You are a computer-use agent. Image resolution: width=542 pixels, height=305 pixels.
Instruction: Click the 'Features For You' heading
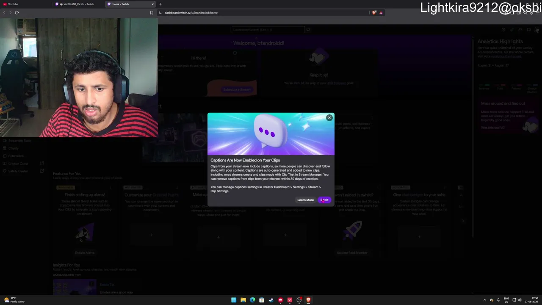pyautogui.click(x=67, y=174)
